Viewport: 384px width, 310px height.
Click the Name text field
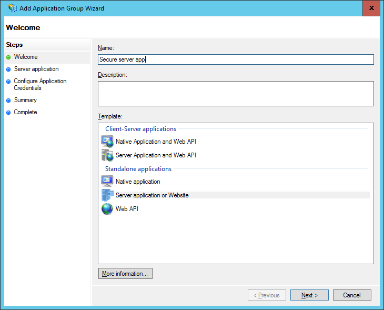[236, 59]
